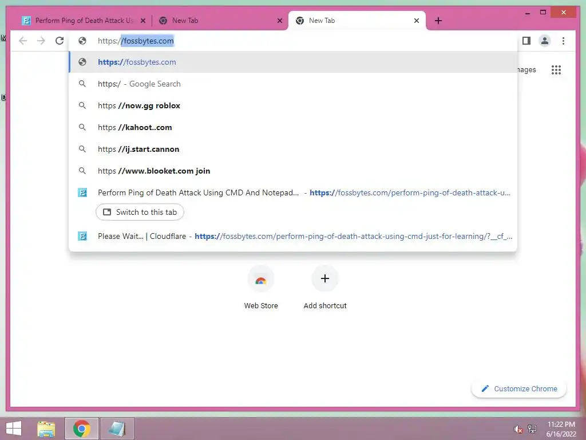
Task: Click fossbytes favicon on Cloudflare suggestion
Action: coord(82,236)
